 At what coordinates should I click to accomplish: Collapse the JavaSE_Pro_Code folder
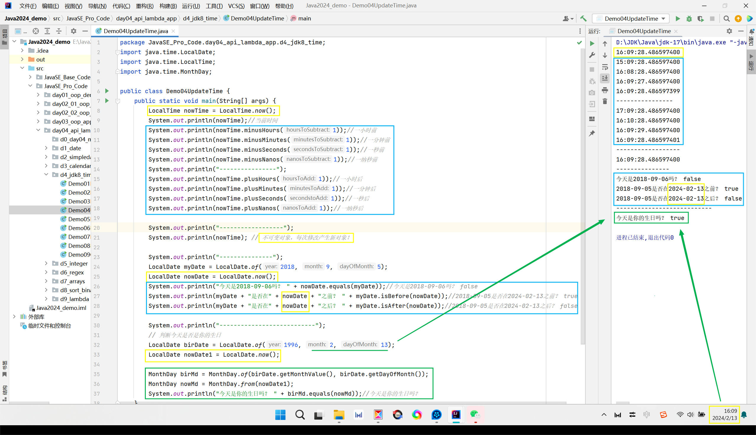pyautogui.click(x=30, y=86)
